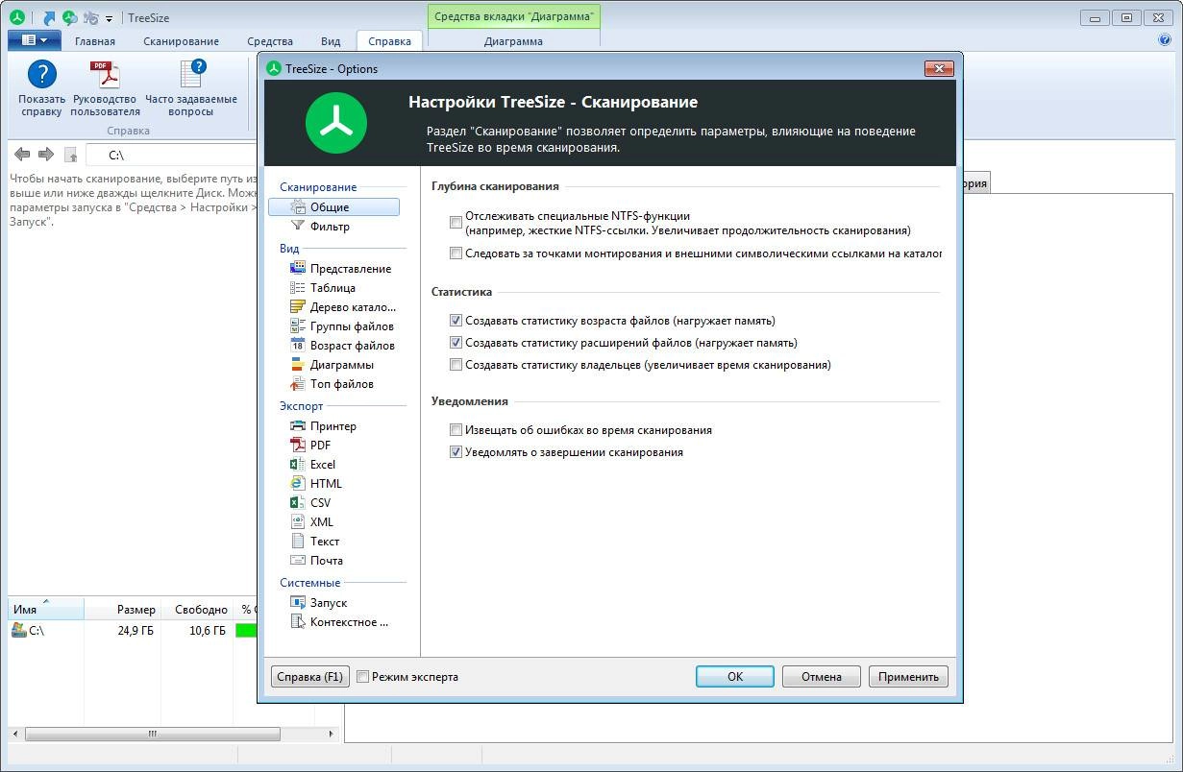Confirm settings with OK button
This screenshot has width=1183, height=772.
point(735,677)
